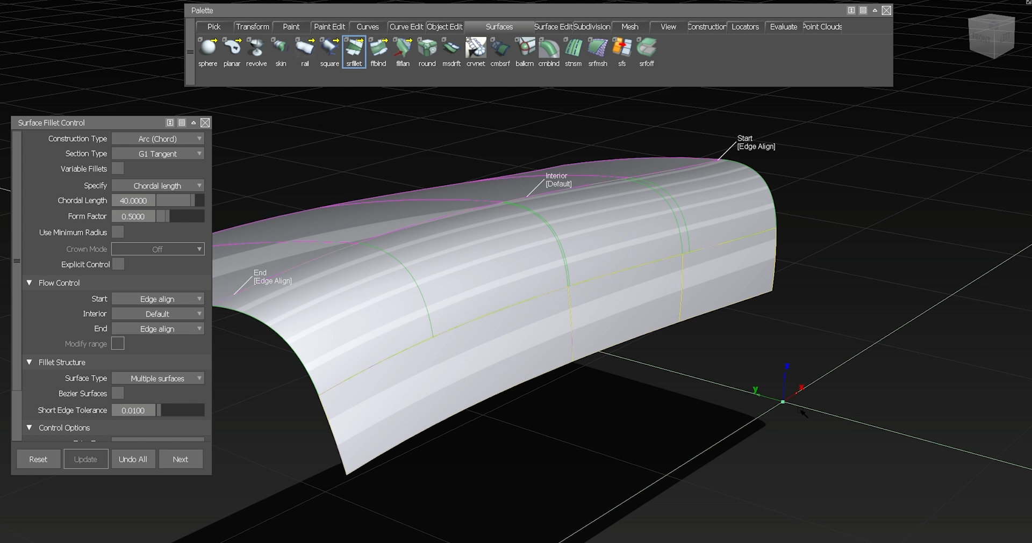
Task: Select the srfoff surface offset tool
Action: 646,48
